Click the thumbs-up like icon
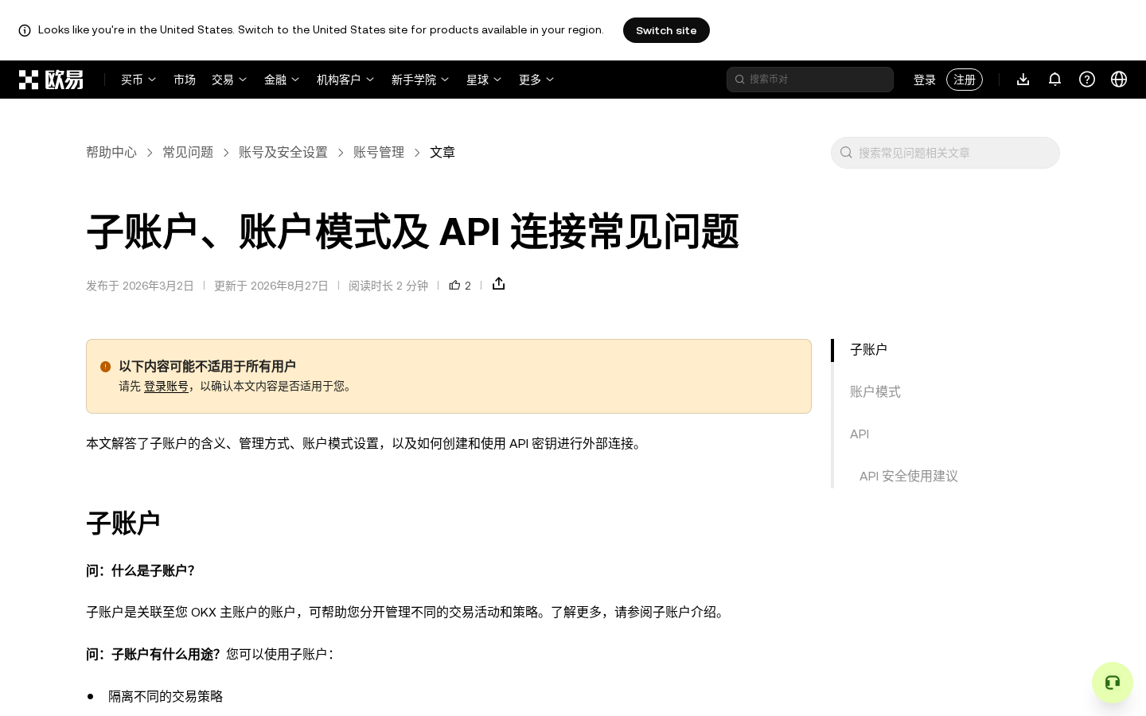 coord(454,285)
